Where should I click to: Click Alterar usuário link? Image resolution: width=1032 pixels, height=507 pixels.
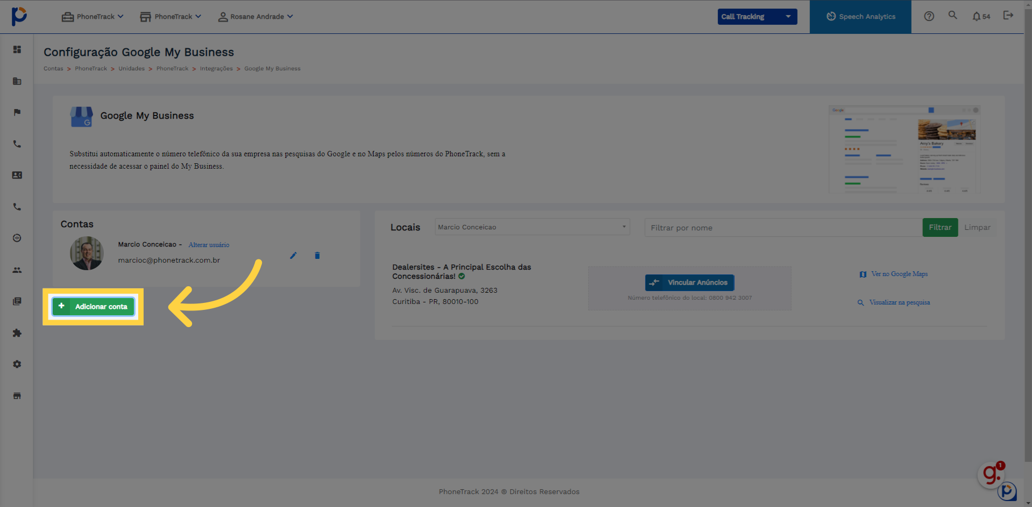209,245
